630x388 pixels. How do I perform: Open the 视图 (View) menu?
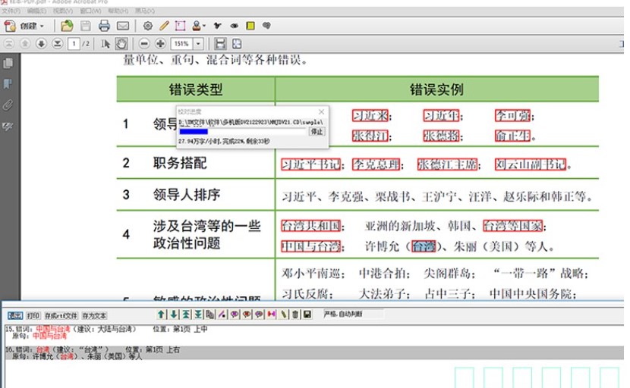[63, 11]
